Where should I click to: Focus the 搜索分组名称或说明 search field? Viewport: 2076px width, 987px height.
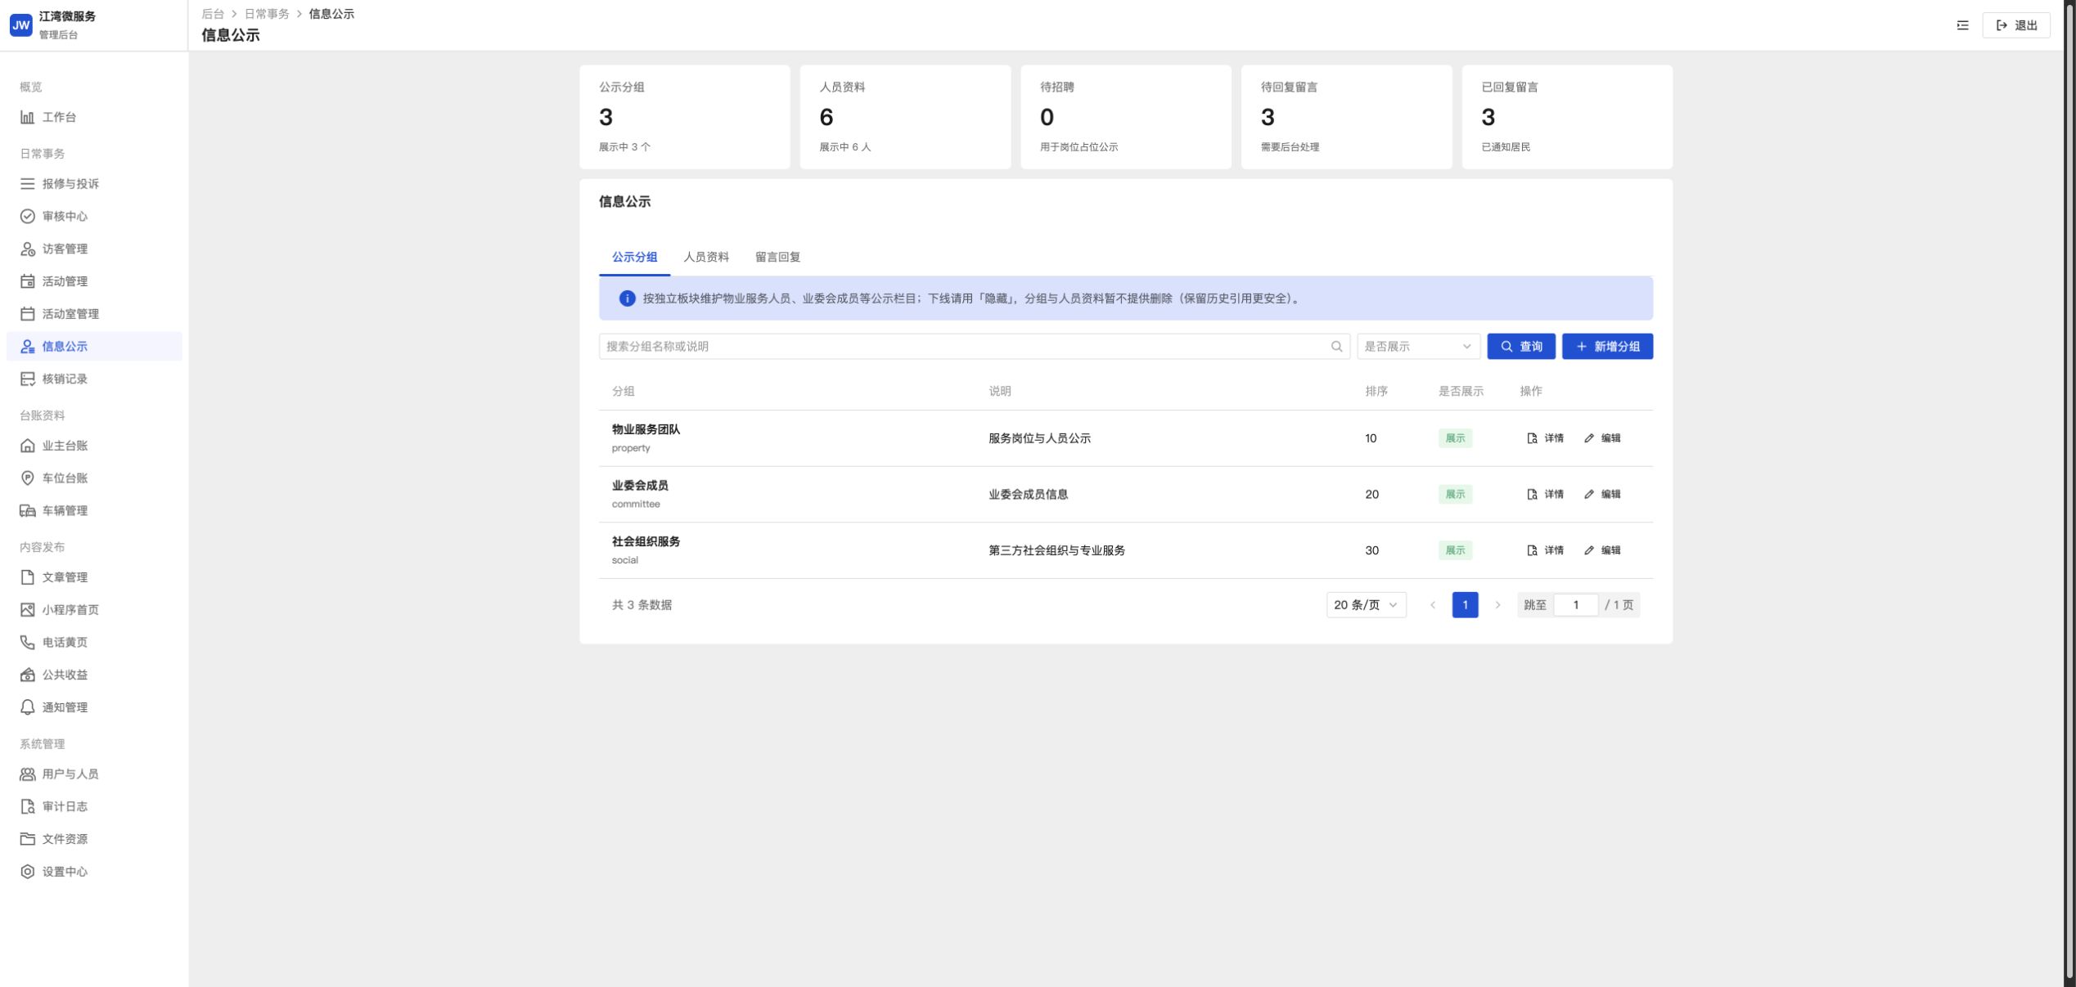coord(974,347)
